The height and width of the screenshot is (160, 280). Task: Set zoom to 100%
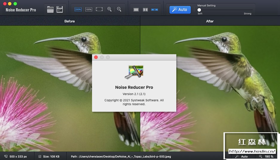(x=88, y=10)
